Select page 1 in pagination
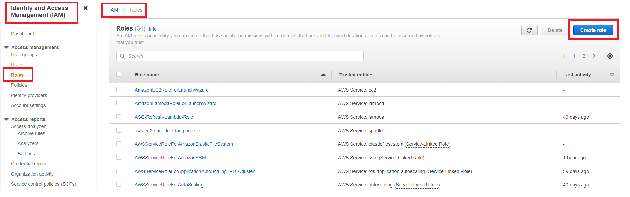 [574, 56]
